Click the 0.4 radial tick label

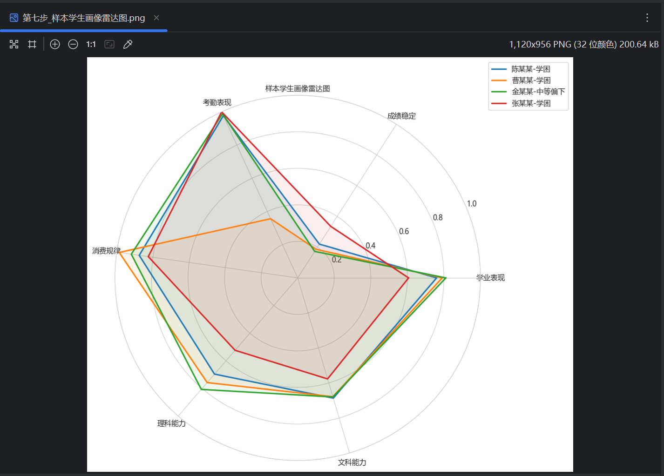pos(370,246)
